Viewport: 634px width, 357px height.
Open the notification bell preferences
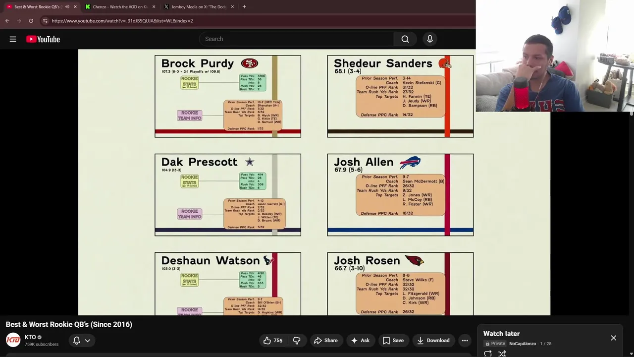pos(77,341)
